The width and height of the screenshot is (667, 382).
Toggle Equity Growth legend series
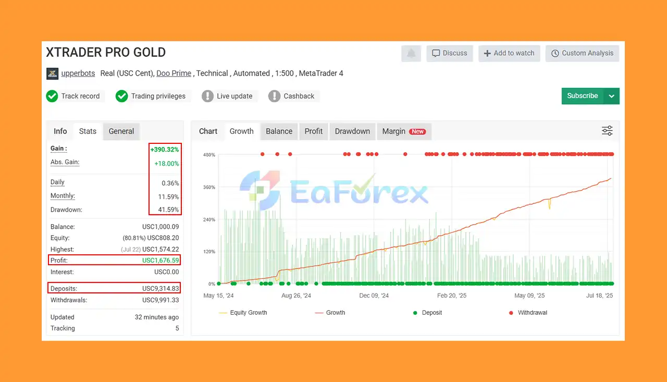tap(243, 313)
